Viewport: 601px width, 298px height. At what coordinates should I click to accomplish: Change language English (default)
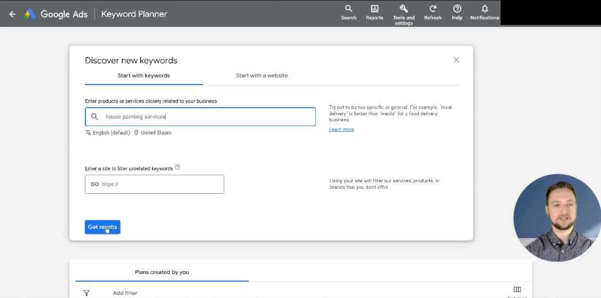point(108,133)
